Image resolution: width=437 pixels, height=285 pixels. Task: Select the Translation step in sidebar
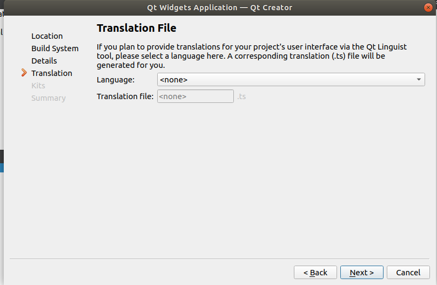tap(52, 73)
